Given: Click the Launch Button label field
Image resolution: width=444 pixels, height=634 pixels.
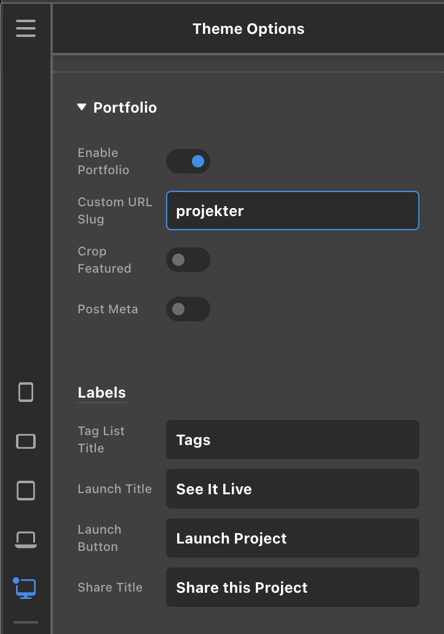Looking at the screenshot, I should click(293, 538).
